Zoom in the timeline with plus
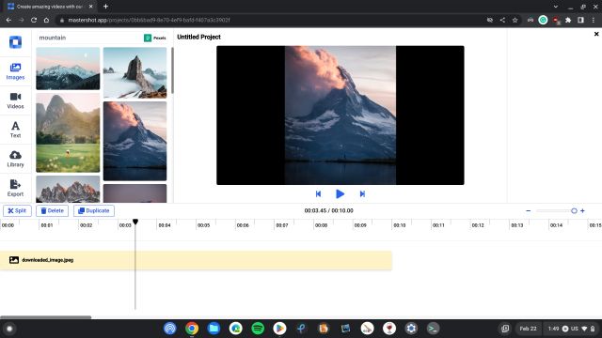This screenshot has height=338, width=602. point(582,210)
